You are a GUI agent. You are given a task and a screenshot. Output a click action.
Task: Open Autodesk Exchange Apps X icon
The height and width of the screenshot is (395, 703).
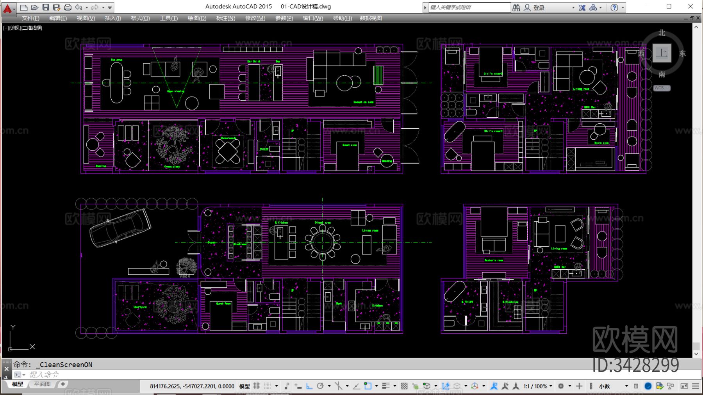582,8
